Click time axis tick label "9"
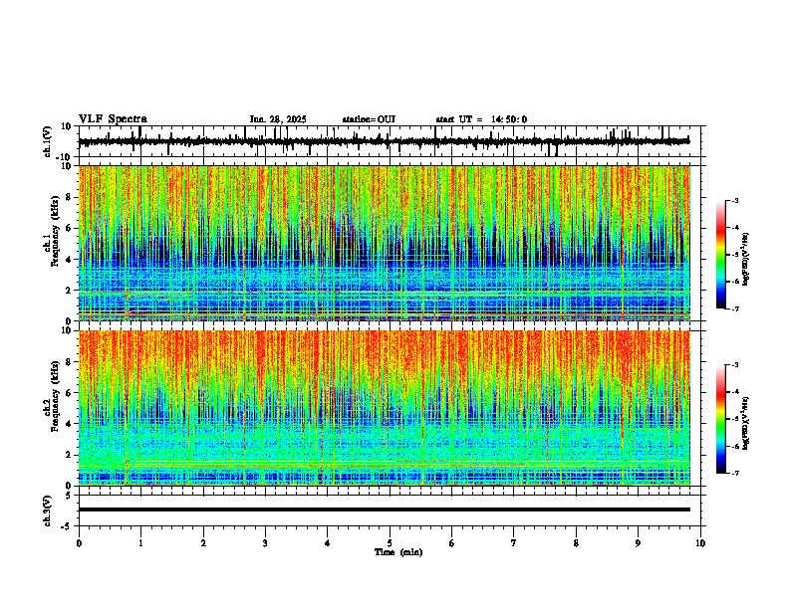Viewport: 789px width, 609px height. pyautogui.click(x=638, y=543)
